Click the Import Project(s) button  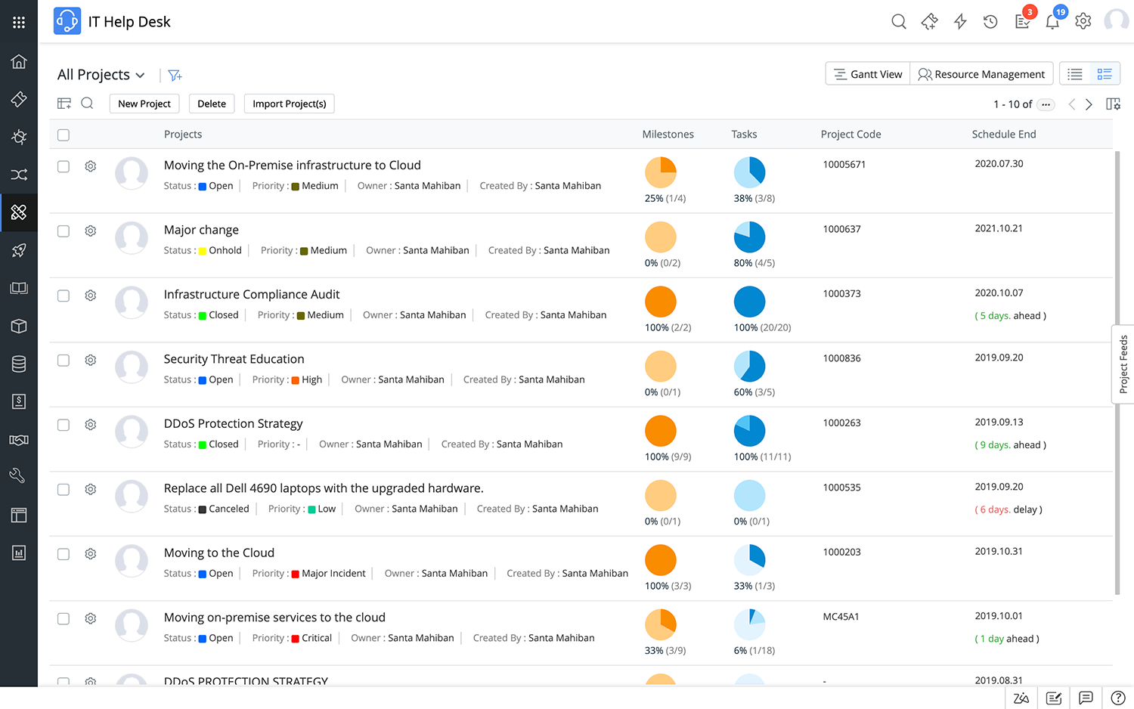click(x=289, y=104)
